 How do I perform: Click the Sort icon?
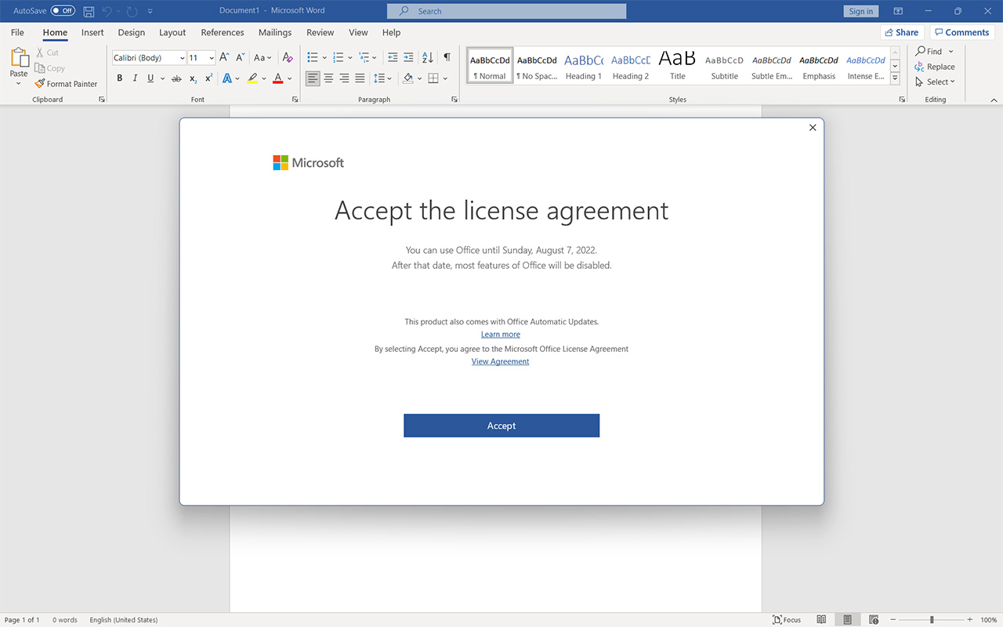428,57
